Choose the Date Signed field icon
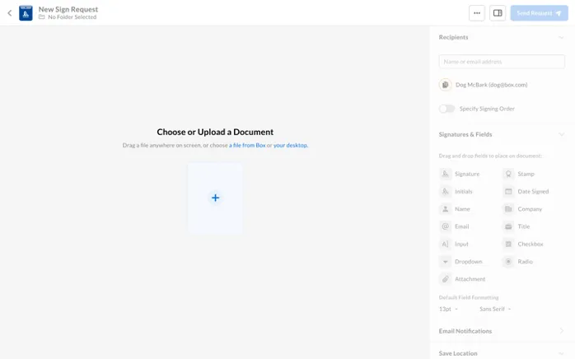The height and width of the screenshot is (359, 575). tap(508, 191)
